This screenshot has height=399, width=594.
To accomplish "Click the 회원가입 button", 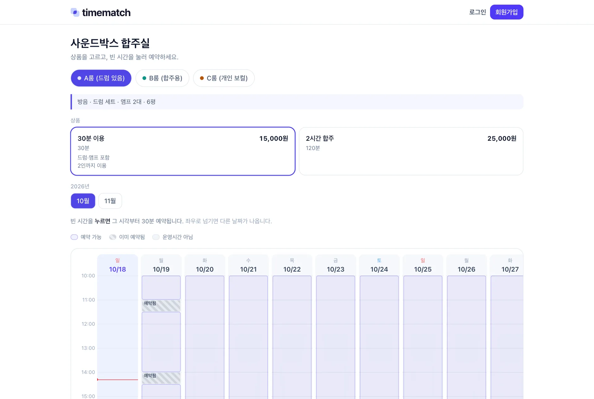I will 506,12.
